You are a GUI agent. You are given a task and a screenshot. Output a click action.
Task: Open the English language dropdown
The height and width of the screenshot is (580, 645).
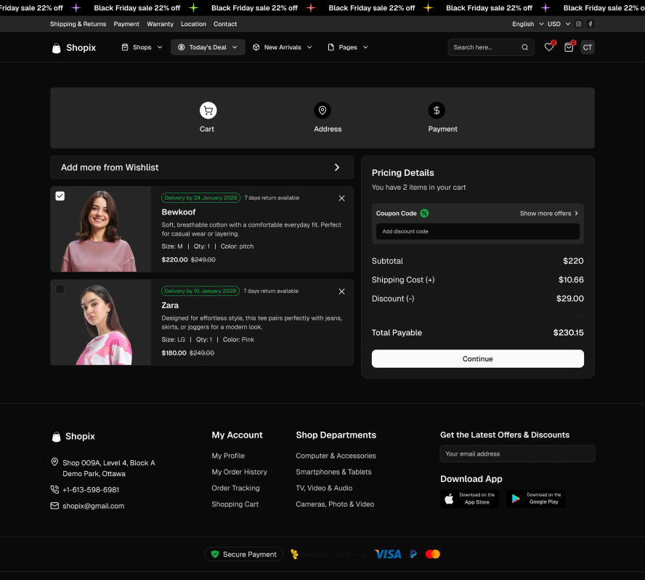(x=527, y=24)
